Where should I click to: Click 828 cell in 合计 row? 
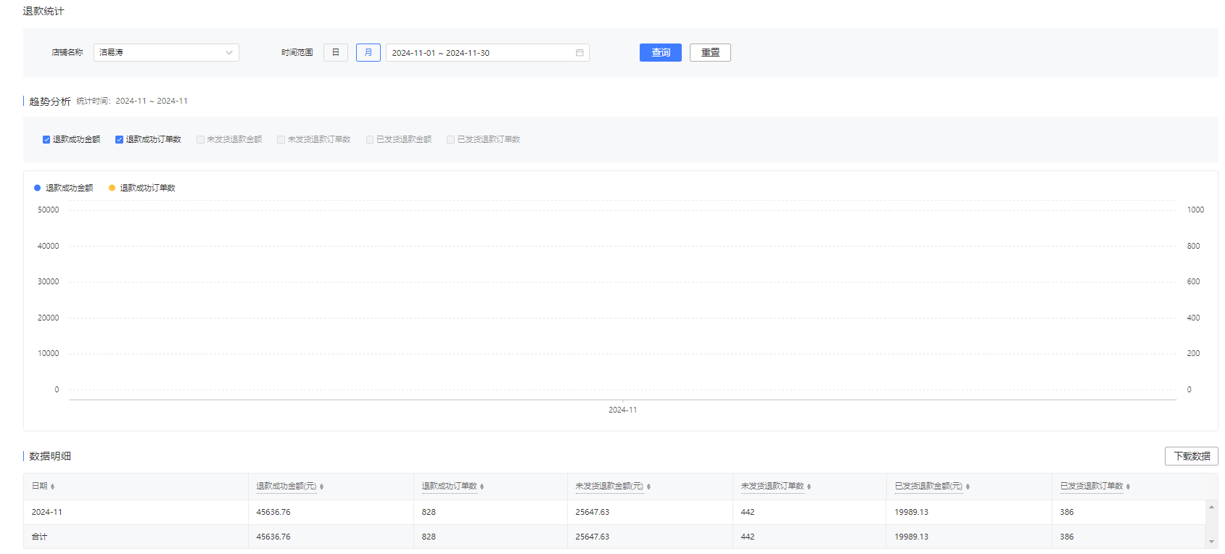coord(429,537)
